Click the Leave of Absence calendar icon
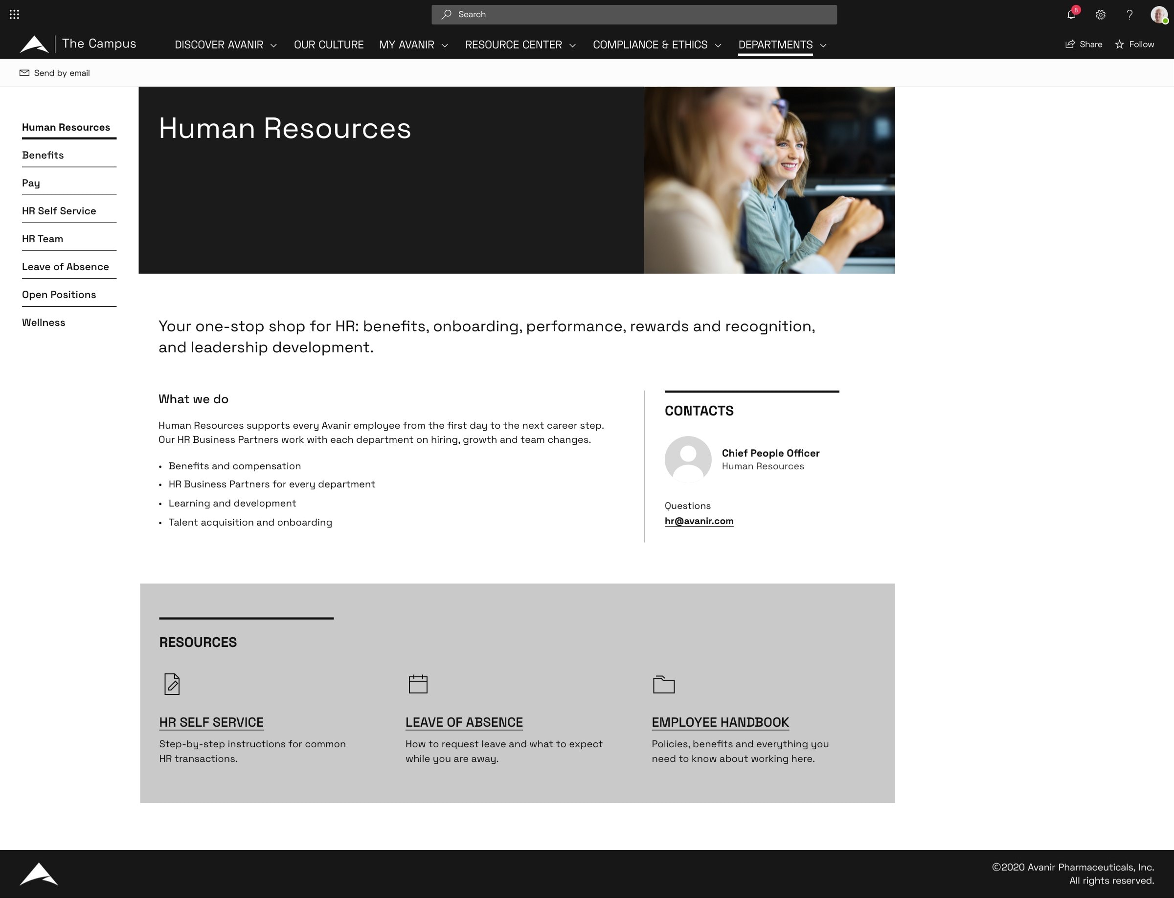Image resolution: width=1174 pixels, height=898 pixels. coord(418,684)
